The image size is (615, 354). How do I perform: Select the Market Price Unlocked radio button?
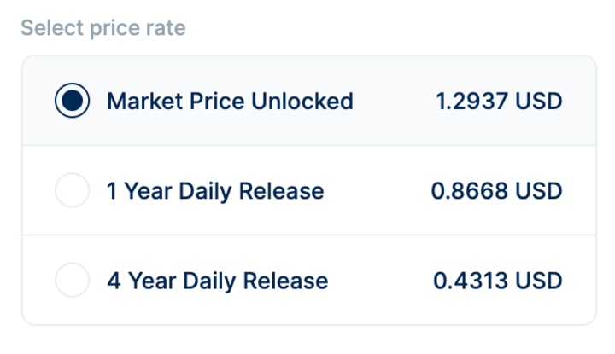coord(72,101)
